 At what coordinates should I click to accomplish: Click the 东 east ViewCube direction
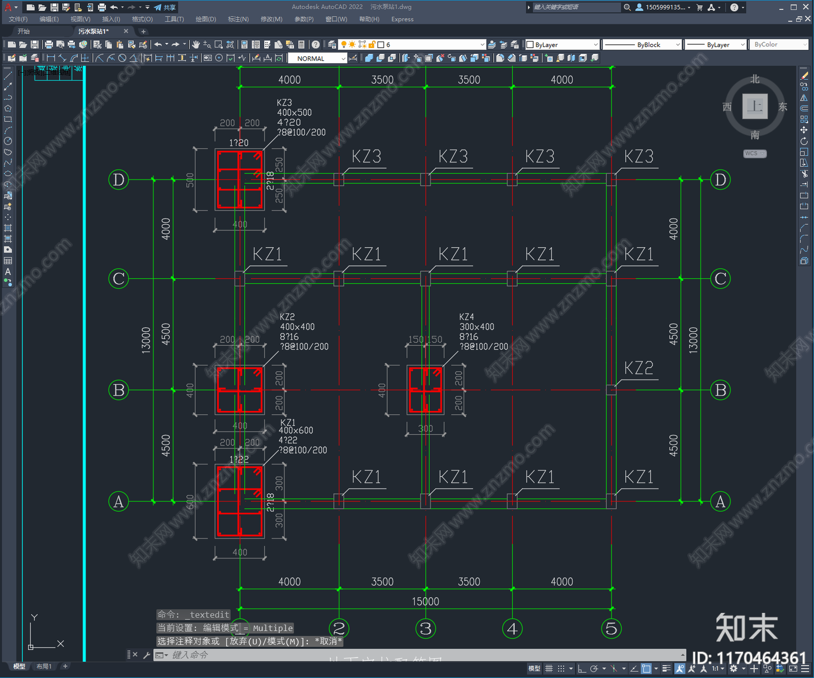click(x=782, y=106)
